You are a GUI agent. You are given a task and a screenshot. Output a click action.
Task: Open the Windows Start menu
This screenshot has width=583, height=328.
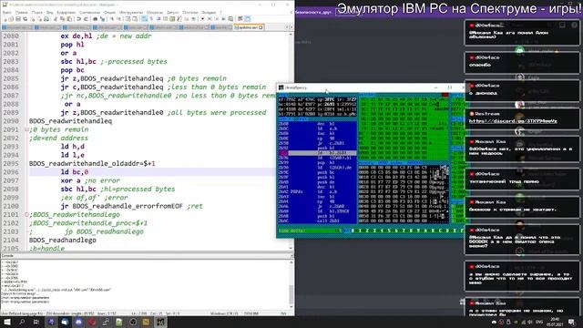click(6, 322)
